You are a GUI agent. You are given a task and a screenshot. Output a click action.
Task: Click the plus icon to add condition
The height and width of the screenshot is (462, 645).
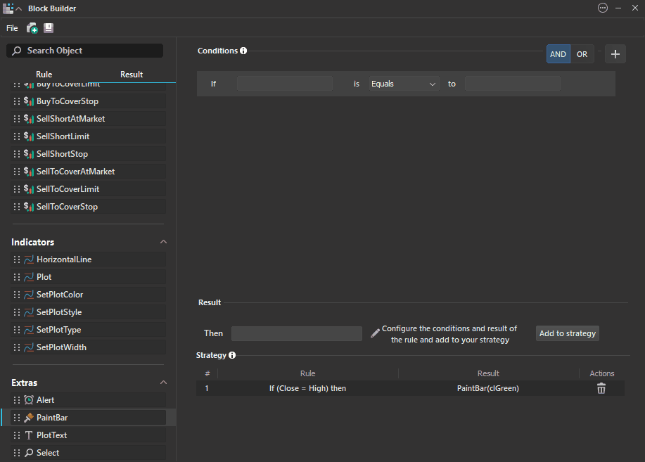point(615,54)
